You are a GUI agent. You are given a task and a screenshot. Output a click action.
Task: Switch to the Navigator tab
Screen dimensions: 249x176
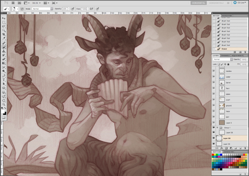click(x=227, y=16)
